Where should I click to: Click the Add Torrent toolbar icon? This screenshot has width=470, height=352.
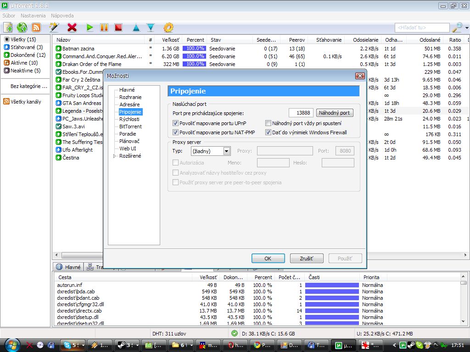pyautogui.click(x=8, y=27)
